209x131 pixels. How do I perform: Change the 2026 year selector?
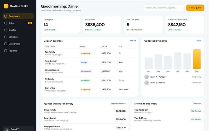199,41
